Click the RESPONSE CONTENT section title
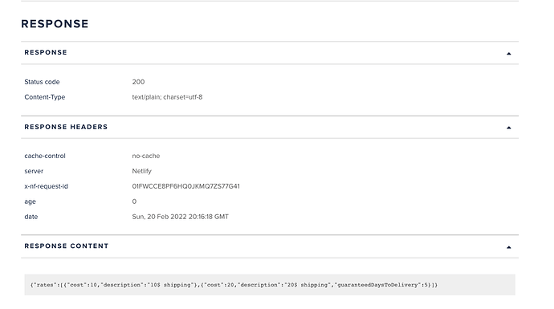 (67, 246)
